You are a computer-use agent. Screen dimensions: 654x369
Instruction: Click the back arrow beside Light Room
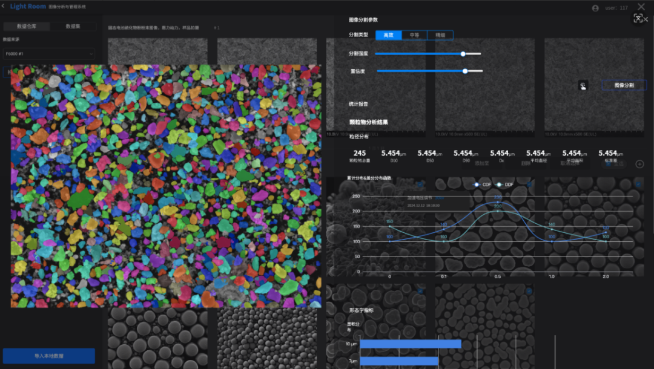coord(4,7)
